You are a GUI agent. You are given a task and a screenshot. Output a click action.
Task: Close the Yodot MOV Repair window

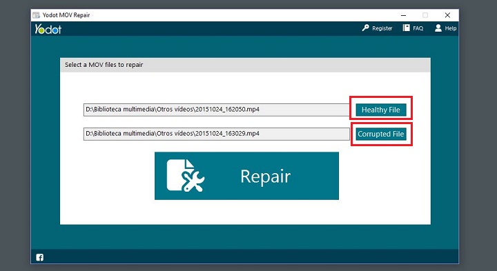point(447,15)
